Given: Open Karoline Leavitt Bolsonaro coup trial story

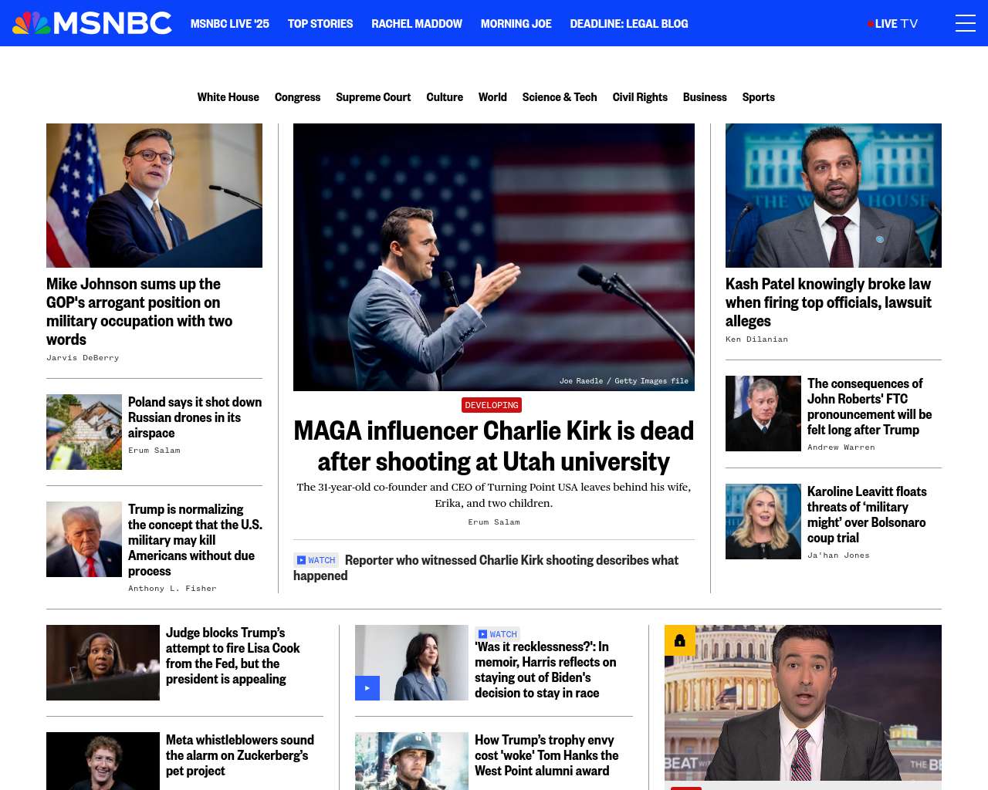Looking at the screenshot, I should [867, 515].
